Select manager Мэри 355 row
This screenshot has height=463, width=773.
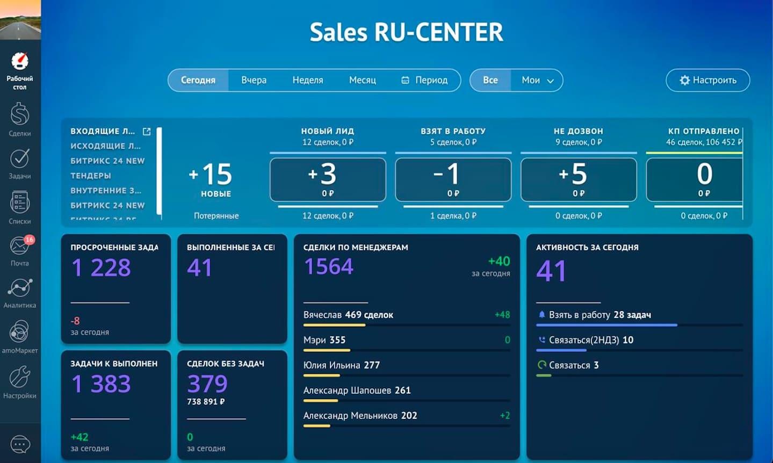coord(407,343)
